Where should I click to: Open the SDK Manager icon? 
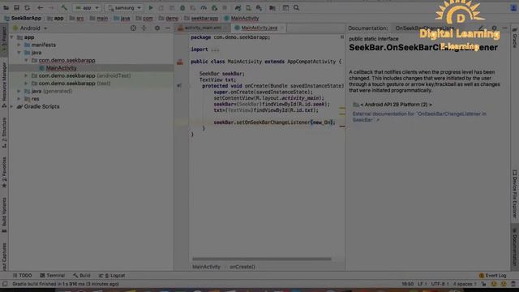point(259,7)
